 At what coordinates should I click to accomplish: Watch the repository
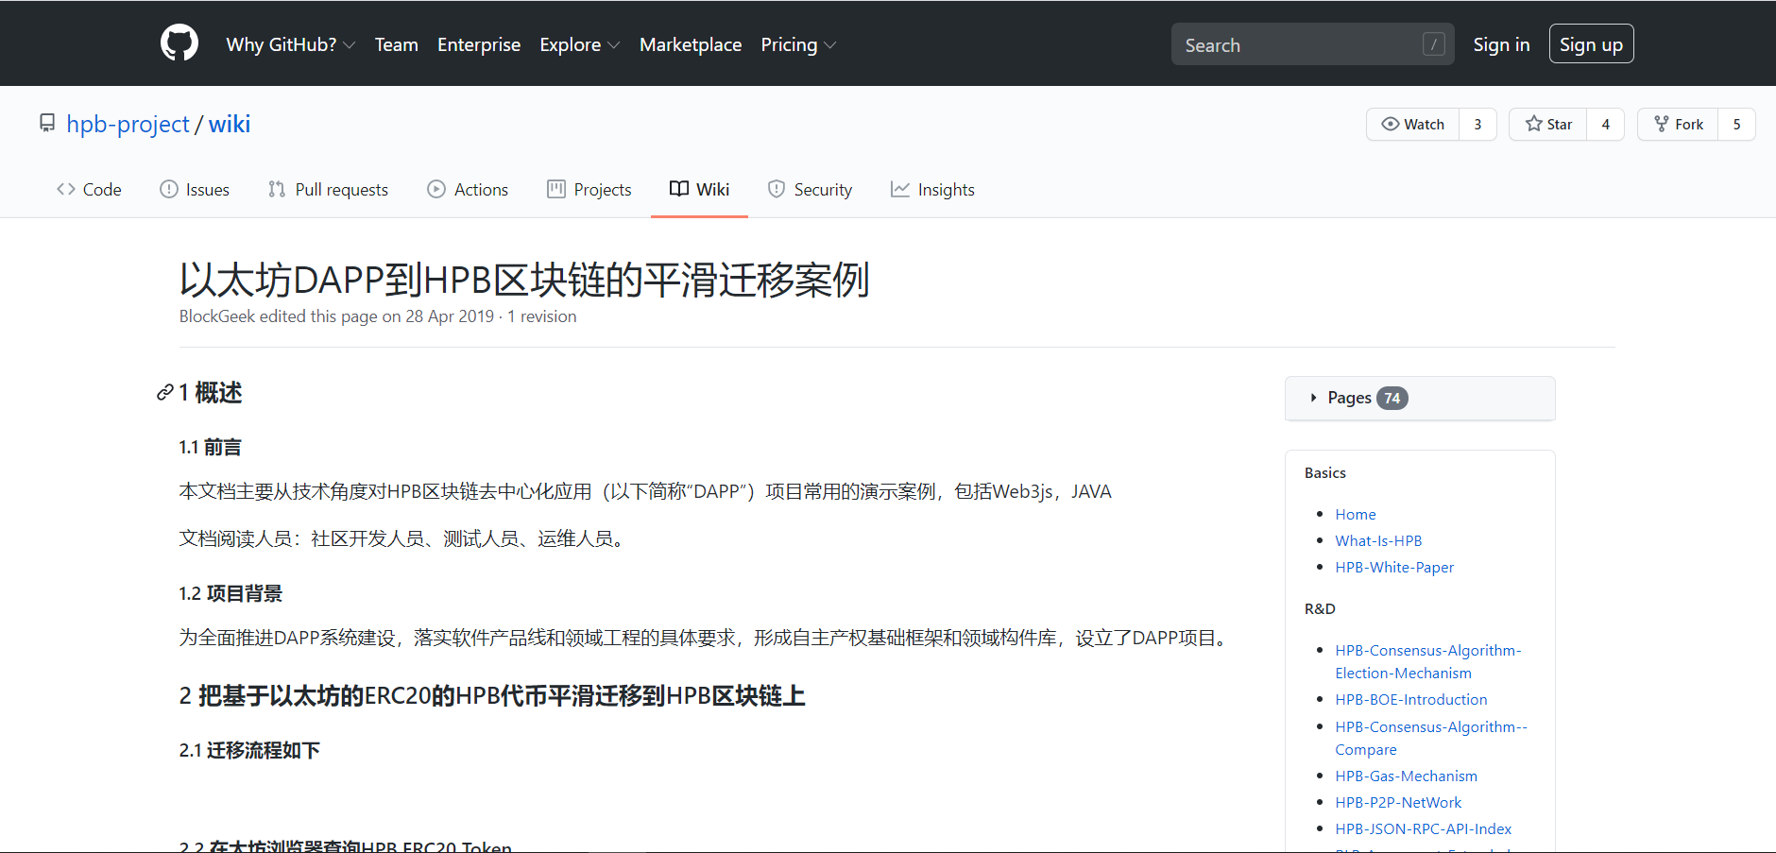[x=1412, y=125]
